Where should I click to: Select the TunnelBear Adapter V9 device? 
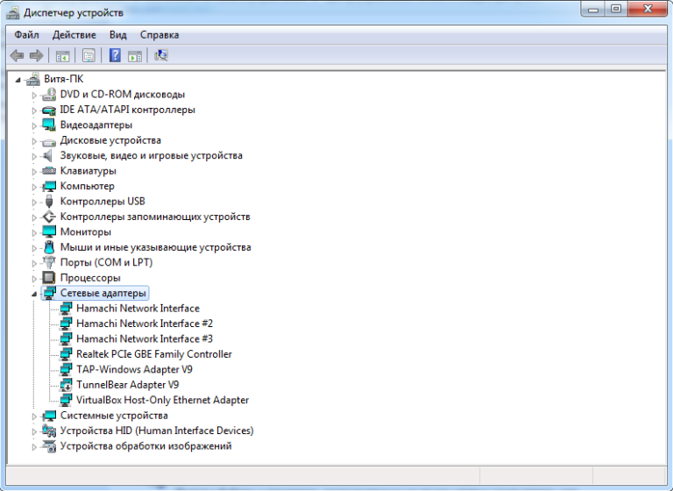[x=127, y=385]
